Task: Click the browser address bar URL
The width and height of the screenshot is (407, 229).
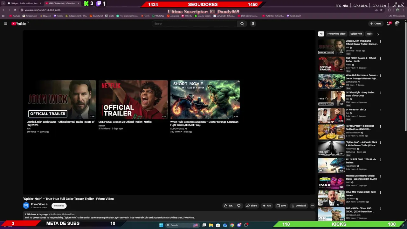Action: [43, 10]
